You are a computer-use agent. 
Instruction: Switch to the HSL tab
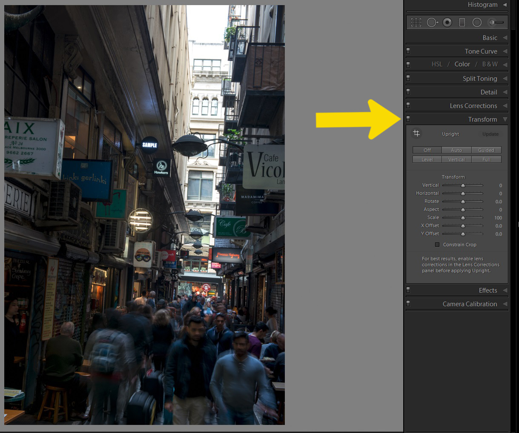[x=436, y=64]
